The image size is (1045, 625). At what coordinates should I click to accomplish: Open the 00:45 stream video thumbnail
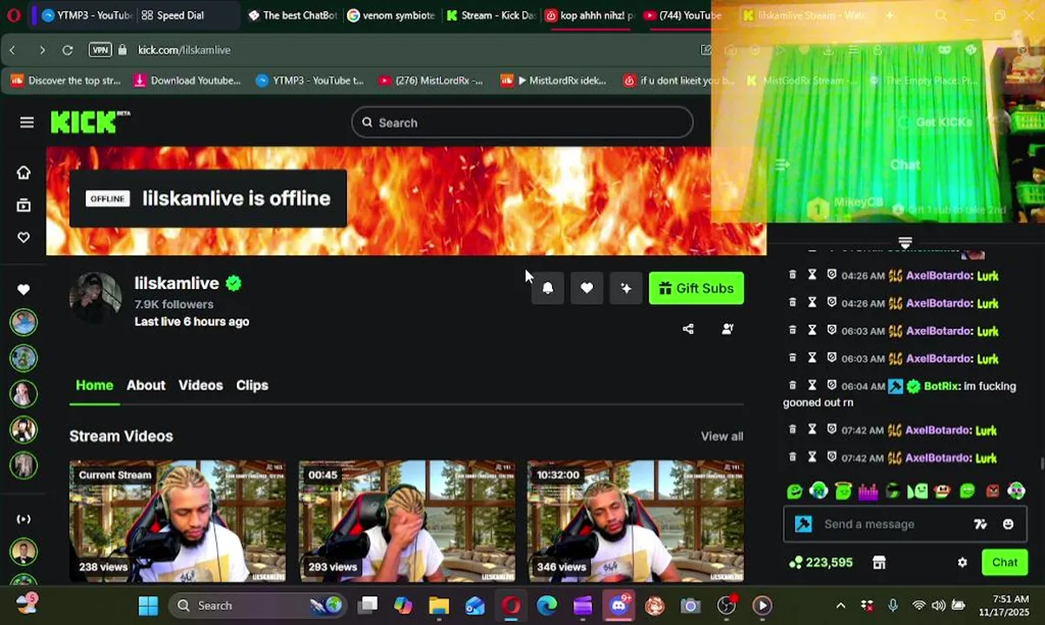click(x=407, y=521)
